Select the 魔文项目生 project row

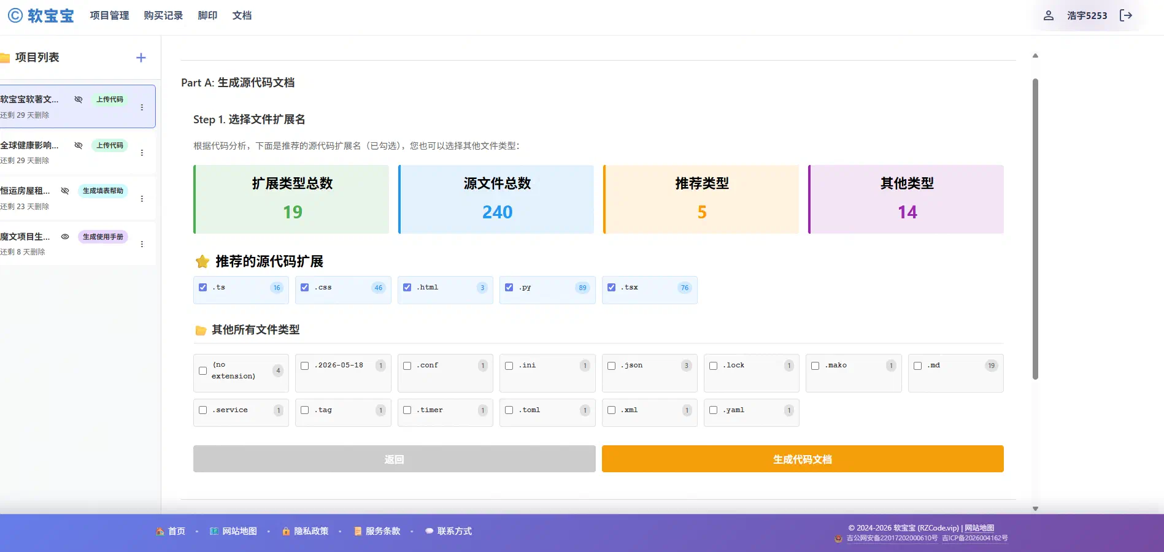click(77, 244)
